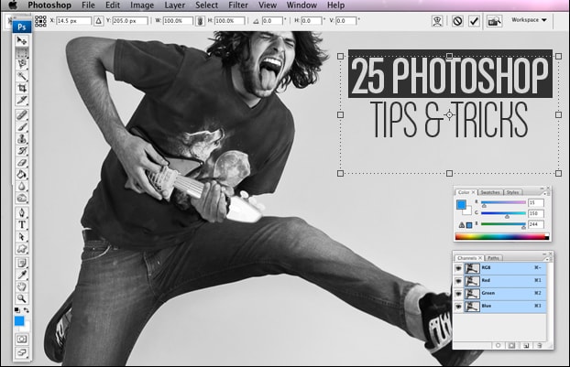Select the Rectangular Marquee tool

(22, 53)
